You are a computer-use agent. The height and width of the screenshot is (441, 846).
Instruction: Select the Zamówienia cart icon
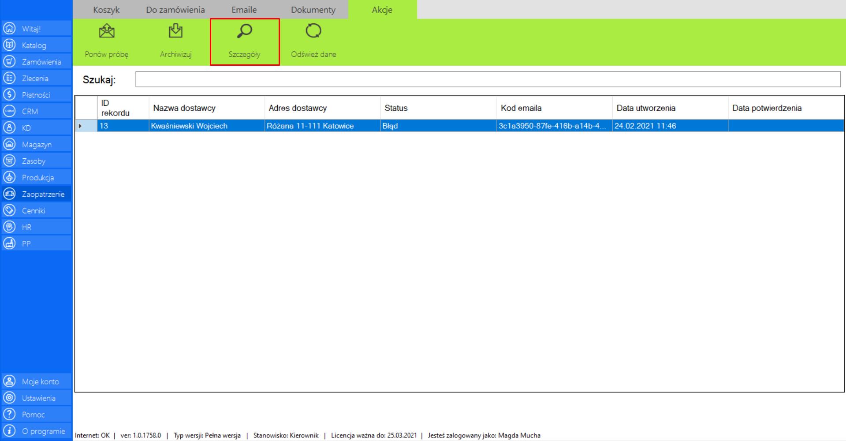[x=9, y=62]
